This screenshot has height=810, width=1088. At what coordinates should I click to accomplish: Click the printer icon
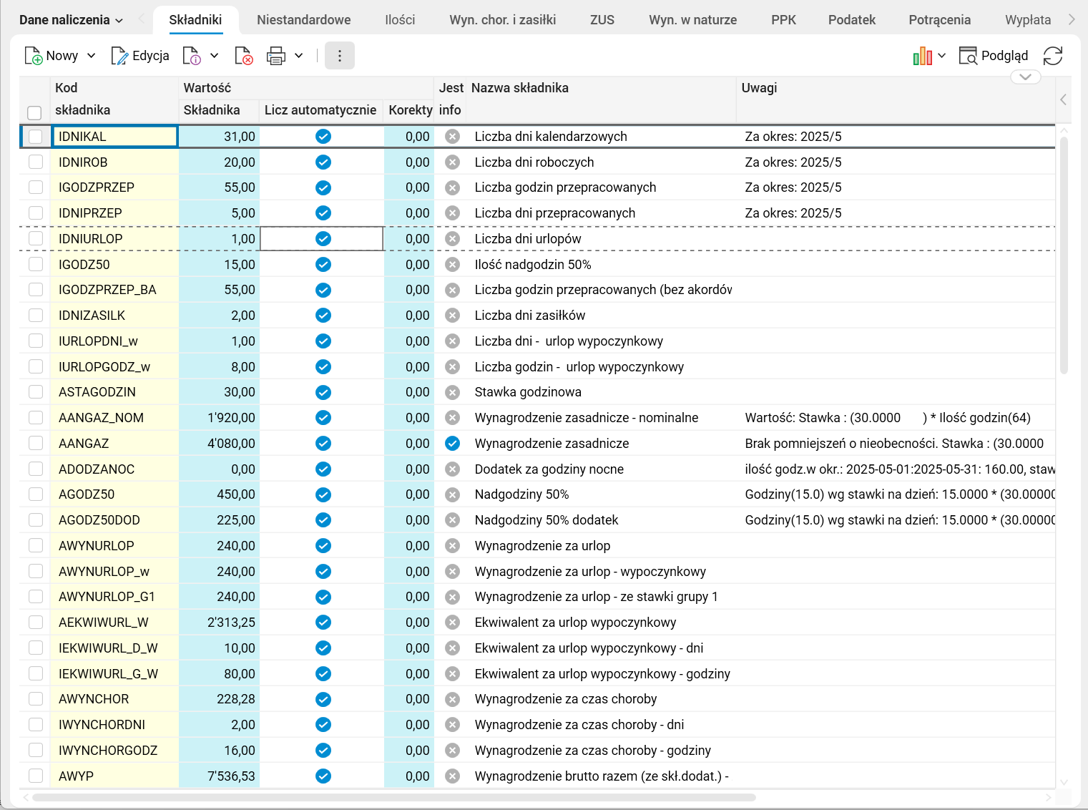(x=275, y=56)
